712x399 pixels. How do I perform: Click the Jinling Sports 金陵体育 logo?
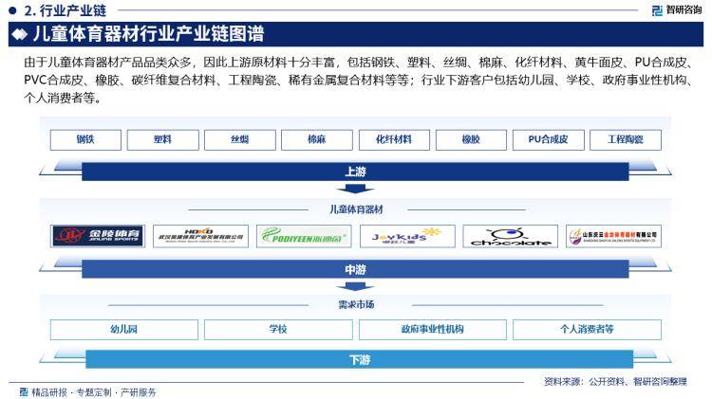[98, 236]
